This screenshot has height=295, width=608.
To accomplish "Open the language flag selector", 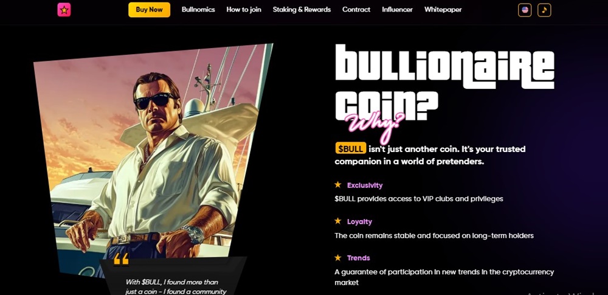I will point(525,10).
